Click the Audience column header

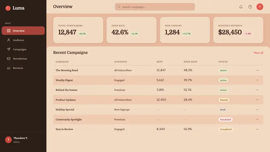tap(120, 62)
